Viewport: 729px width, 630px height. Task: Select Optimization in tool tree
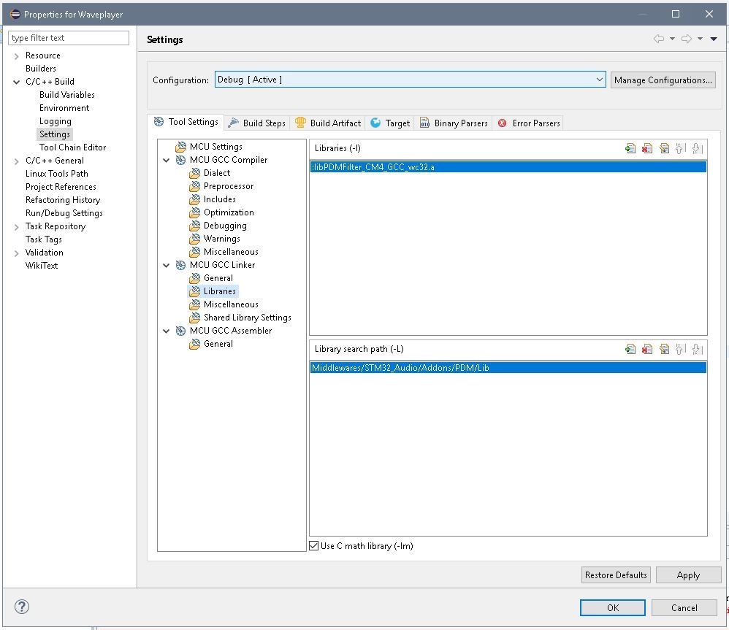point(229,212)
